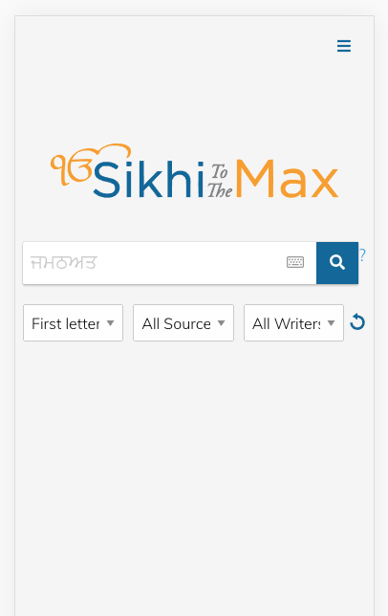Show the Gurmukhi on-screen keyboard icon

coord(295,262)
